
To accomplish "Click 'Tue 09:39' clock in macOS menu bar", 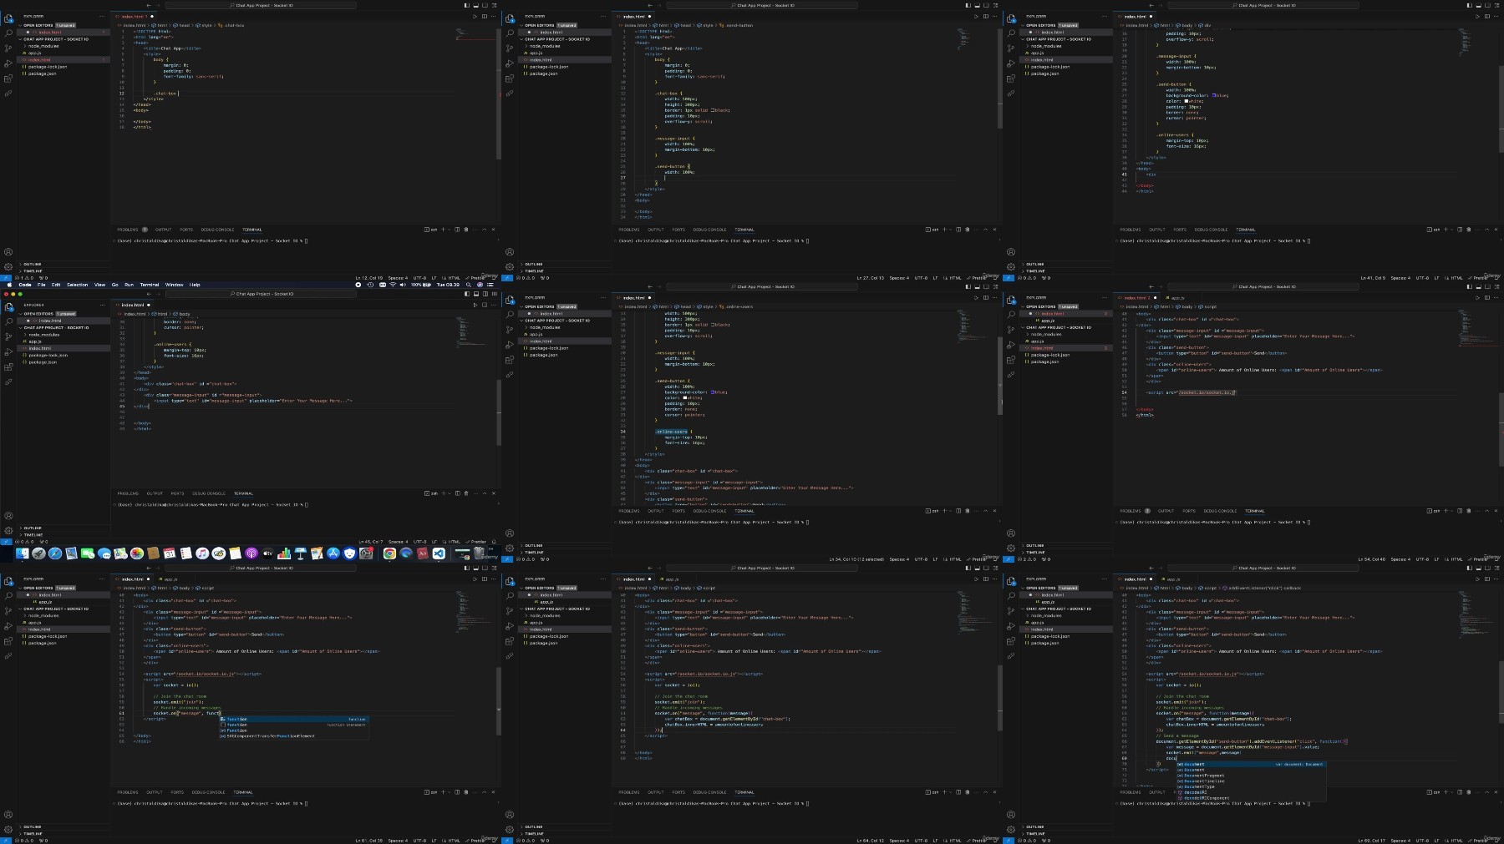I will coord(448,285).
